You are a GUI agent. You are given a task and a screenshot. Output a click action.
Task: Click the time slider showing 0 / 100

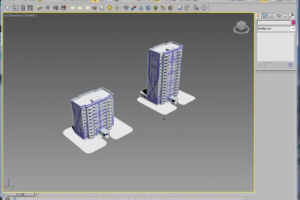click(x=20, y=194)
